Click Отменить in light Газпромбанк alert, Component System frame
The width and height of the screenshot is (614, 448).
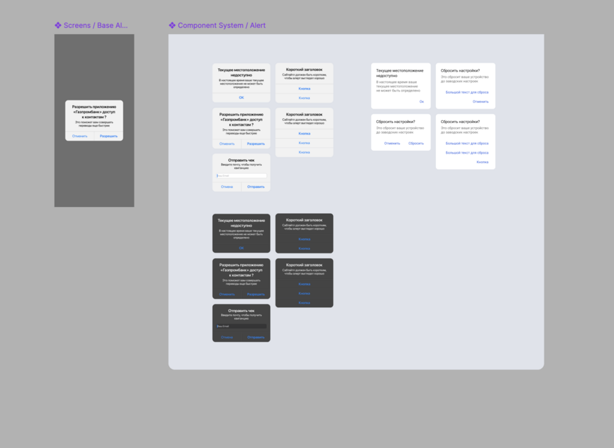tap(227, 144)
